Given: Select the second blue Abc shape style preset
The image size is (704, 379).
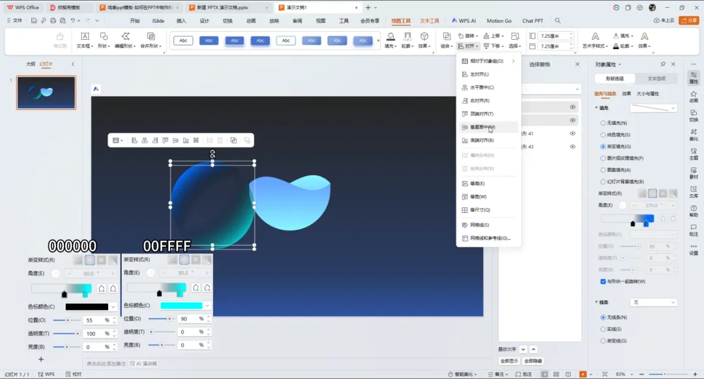Looking at the screenshot, I should tap(235, 40).
